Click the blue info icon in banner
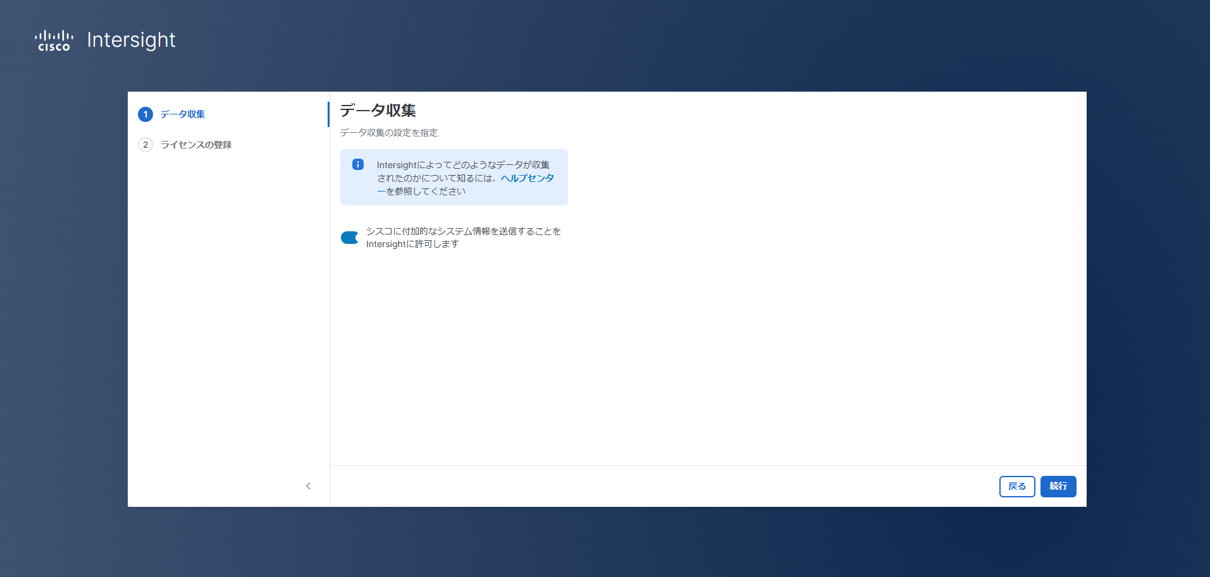Screen dimensions: 1210x577 click(x=358, y=164)
